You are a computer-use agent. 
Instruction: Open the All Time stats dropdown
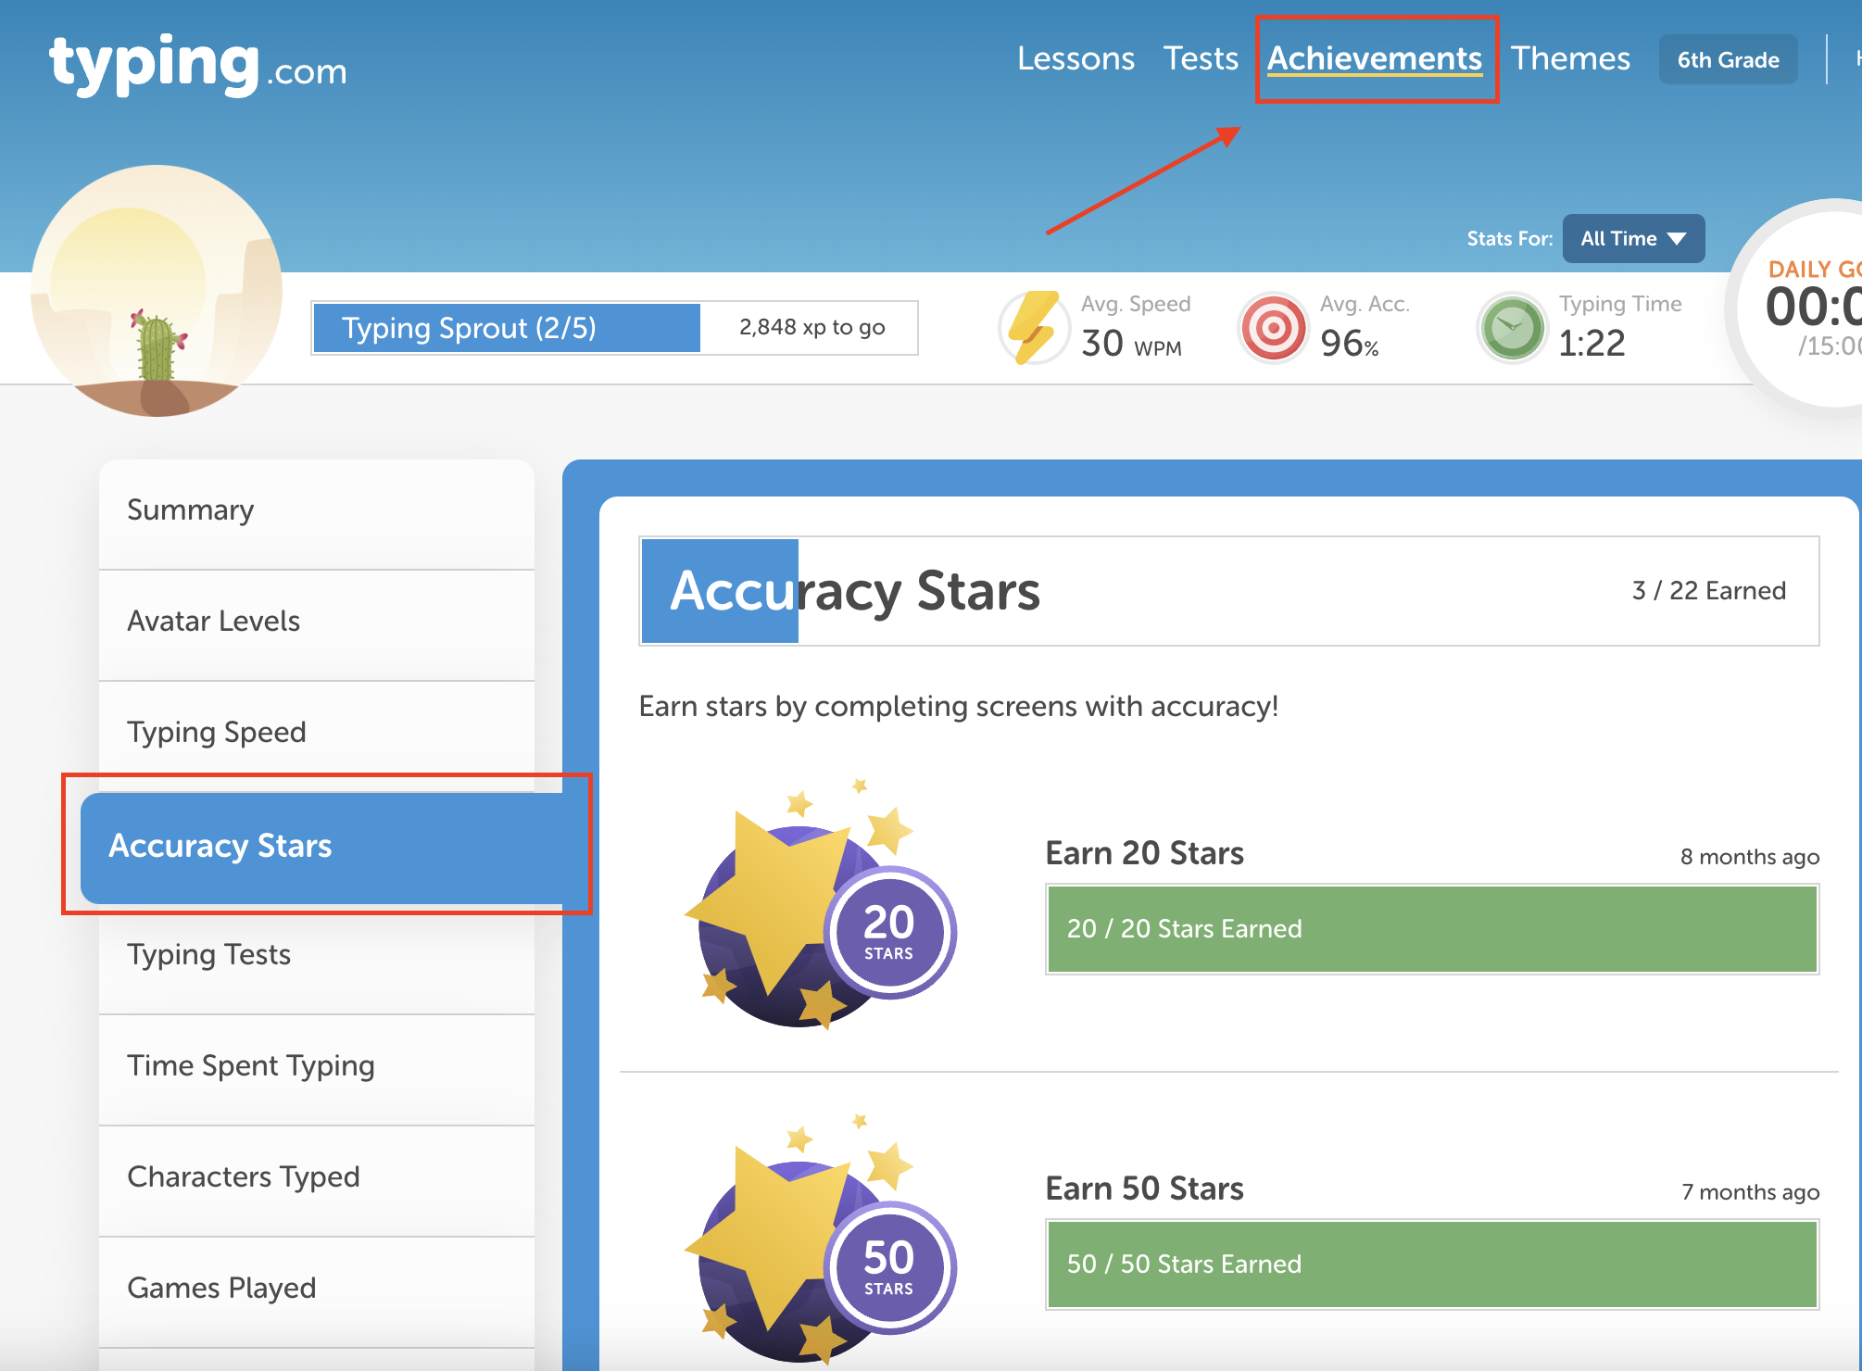[x=1632, y=239]
